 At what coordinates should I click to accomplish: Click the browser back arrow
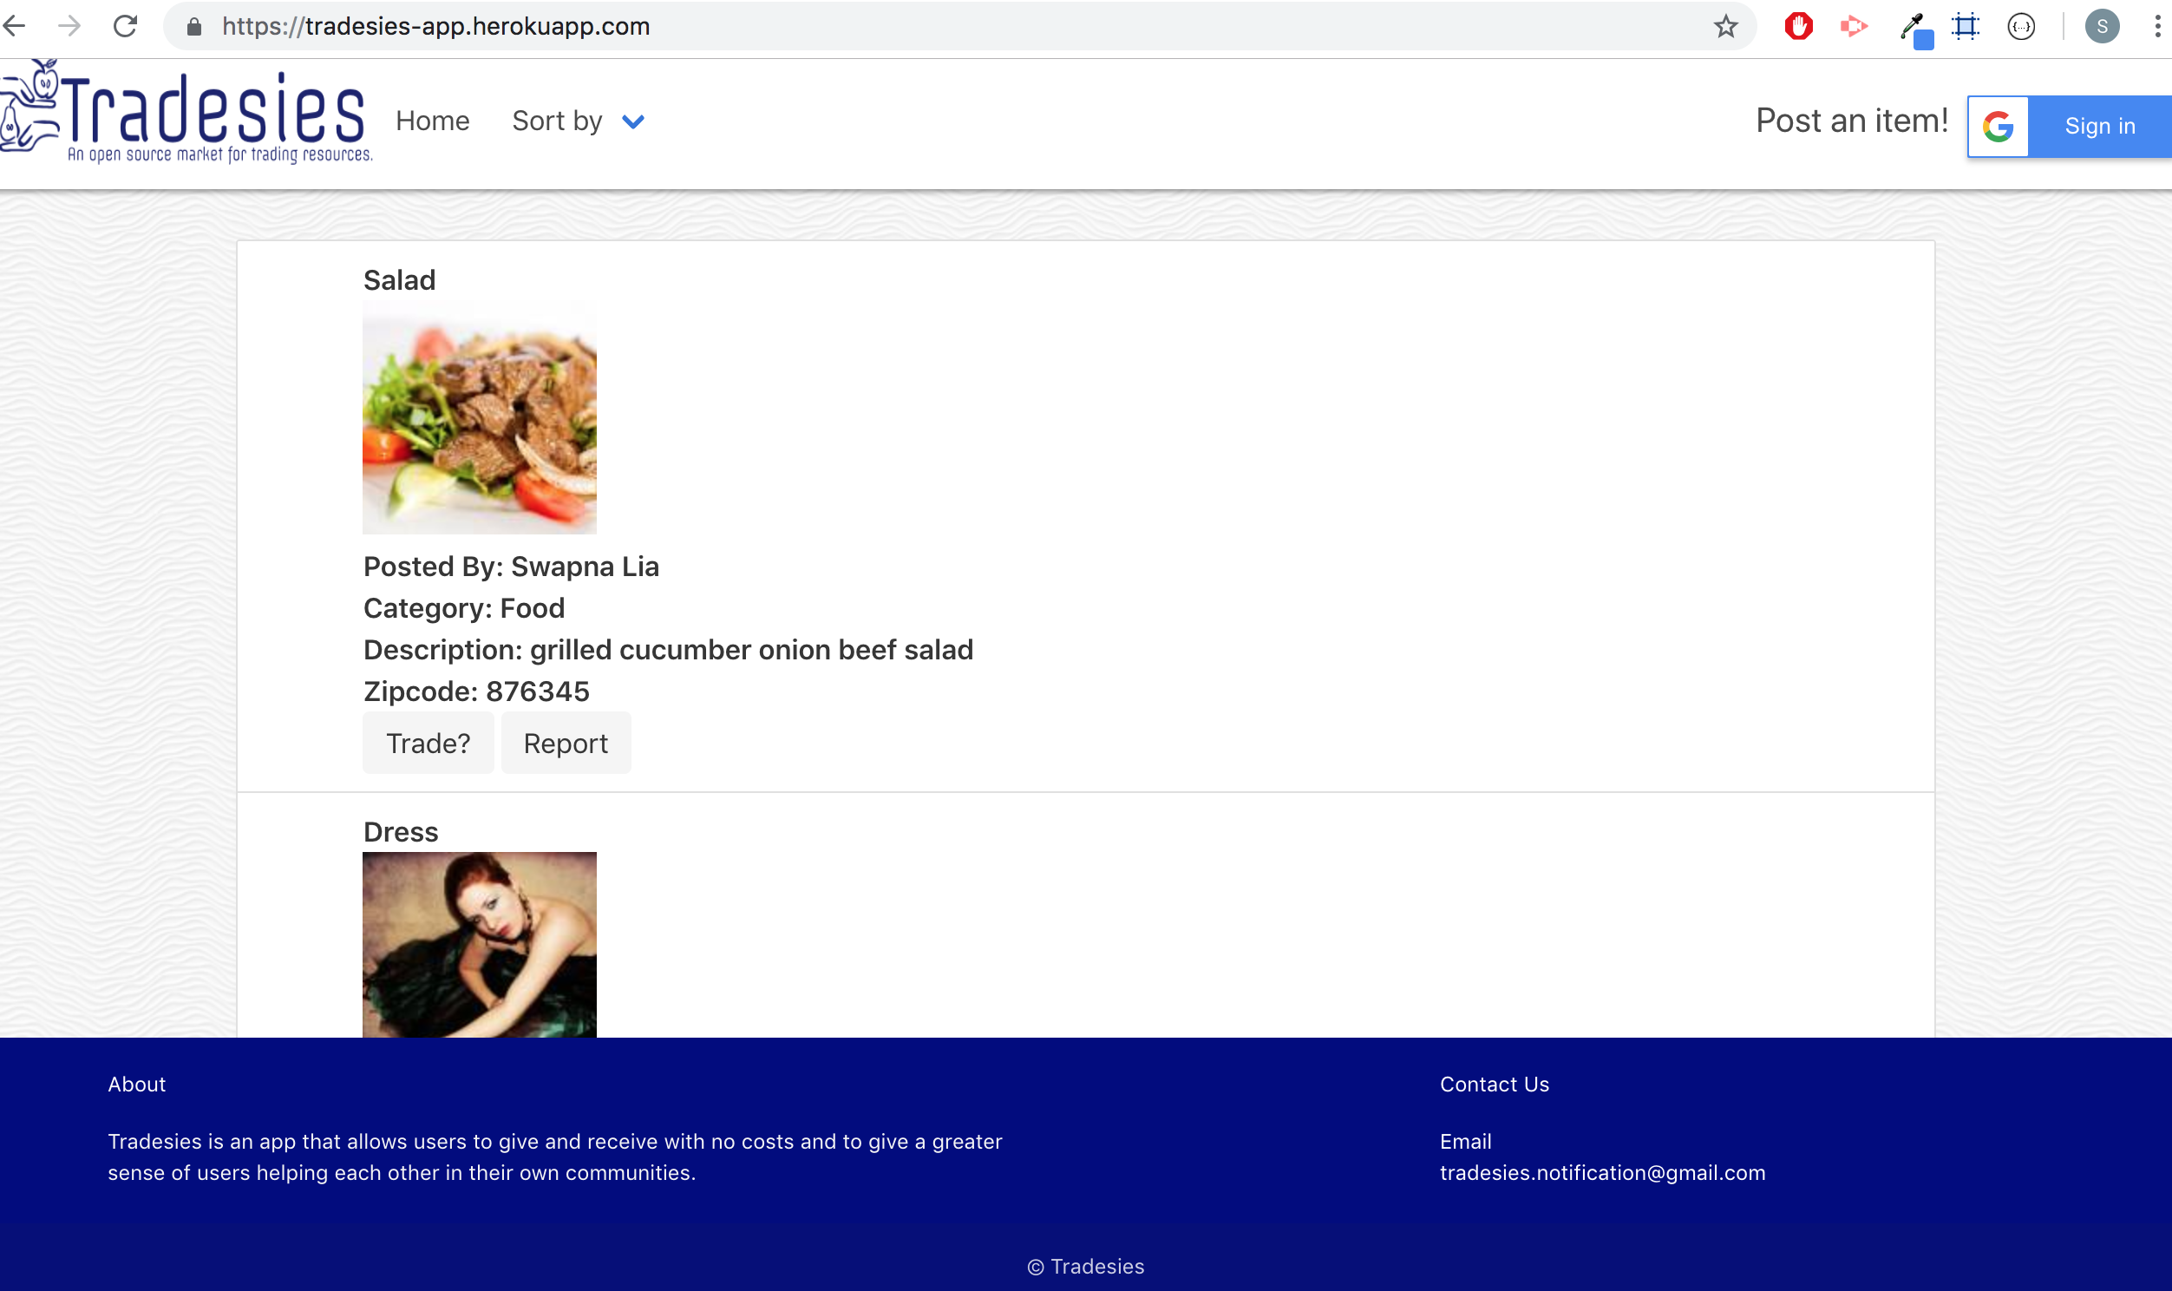click(15, 26)
